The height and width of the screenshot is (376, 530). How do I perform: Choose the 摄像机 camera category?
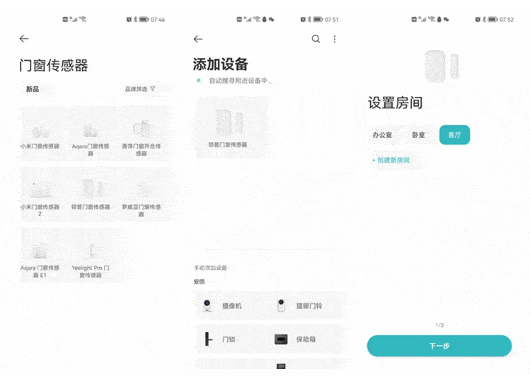(232, 306)
